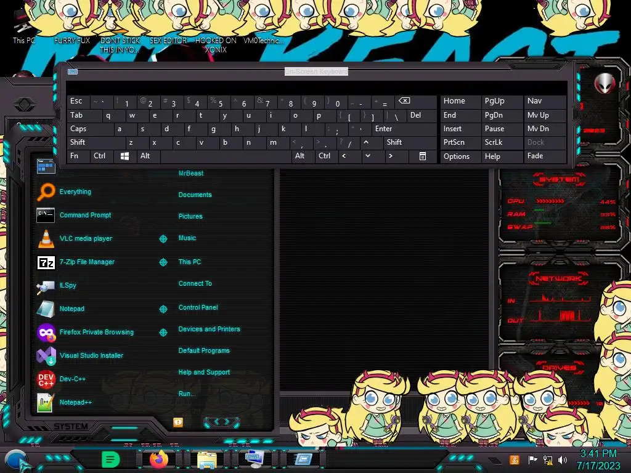Open the volume speaker tray icon
Image resolution: width=631 pixels, height=473 pixels.
(x=562, y=459)
